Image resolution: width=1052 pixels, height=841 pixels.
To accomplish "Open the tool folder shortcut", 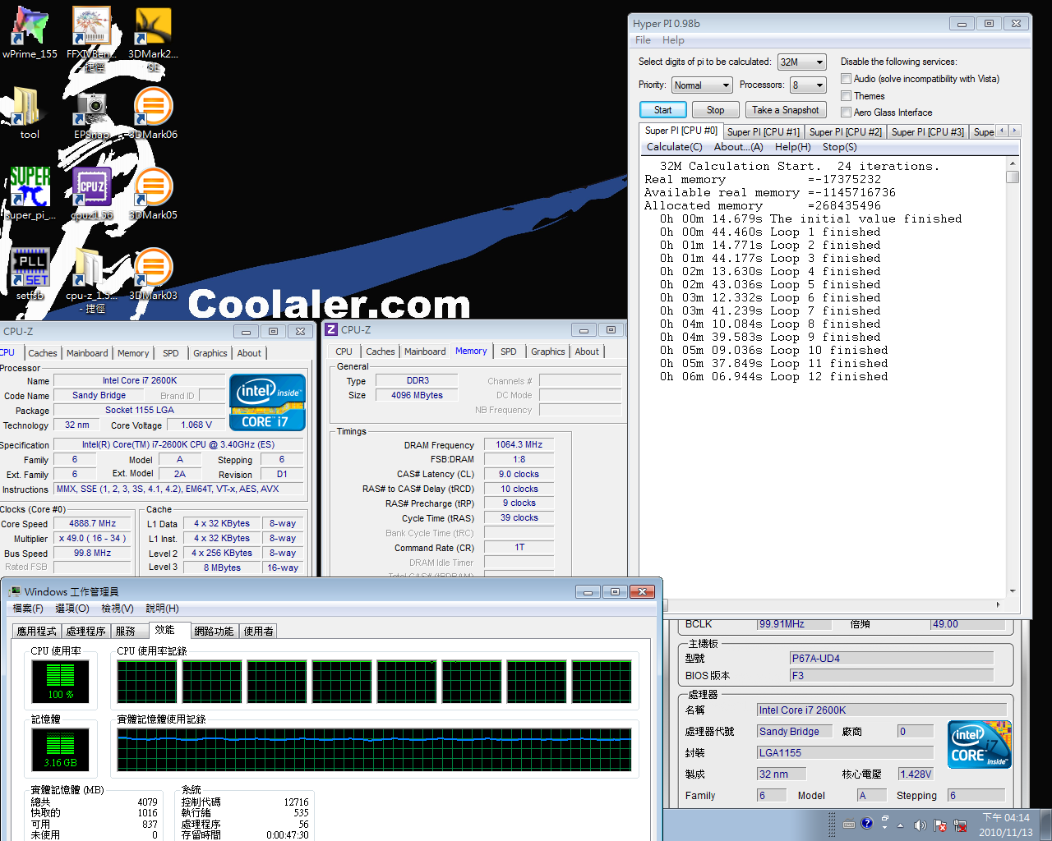I will tap(30, 113).
